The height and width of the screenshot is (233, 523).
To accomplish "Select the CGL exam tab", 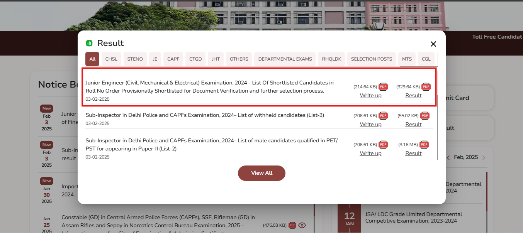I will [x=426, y=59].
